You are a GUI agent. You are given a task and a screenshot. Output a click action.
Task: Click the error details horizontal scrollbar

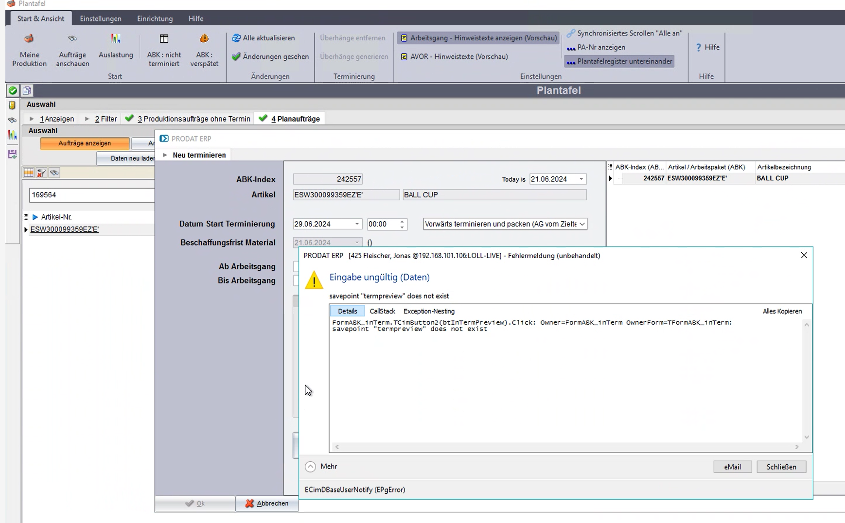[x=566, y=447]
